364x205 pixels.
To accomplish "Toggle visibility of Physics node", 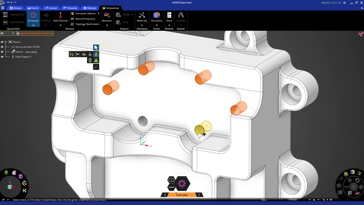I will point(2,42).
